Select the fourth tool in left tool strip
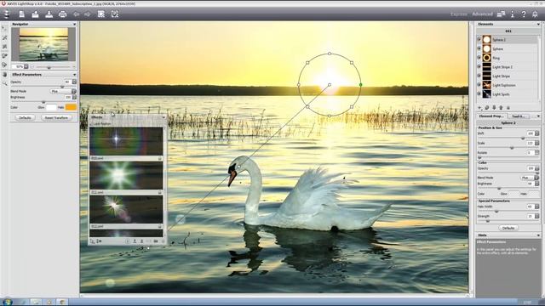The height and width of the screenshot is (306, 545). click(4, 55)
